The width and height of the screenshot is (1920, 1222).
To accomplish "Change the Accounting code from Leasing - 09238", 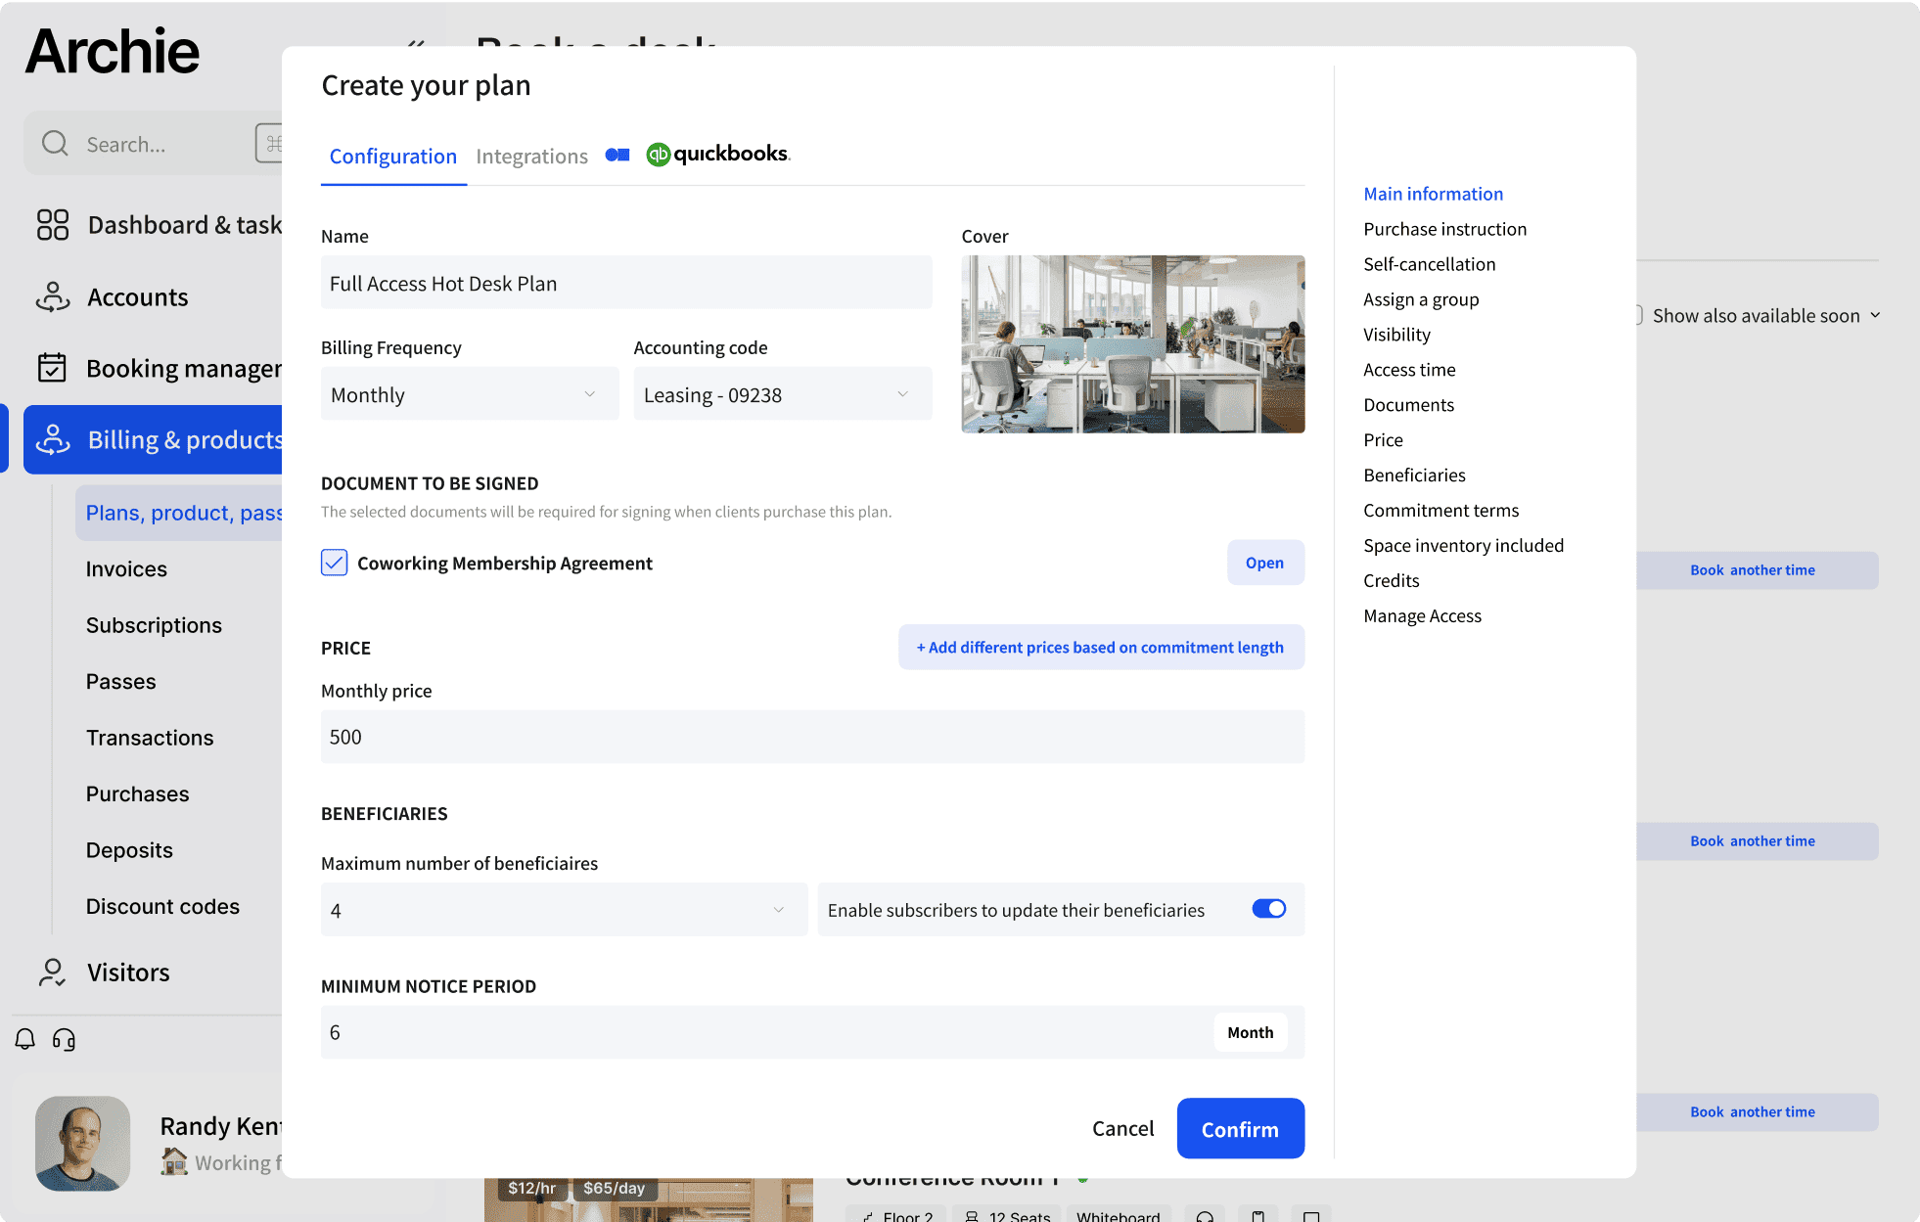I will 781,393.
